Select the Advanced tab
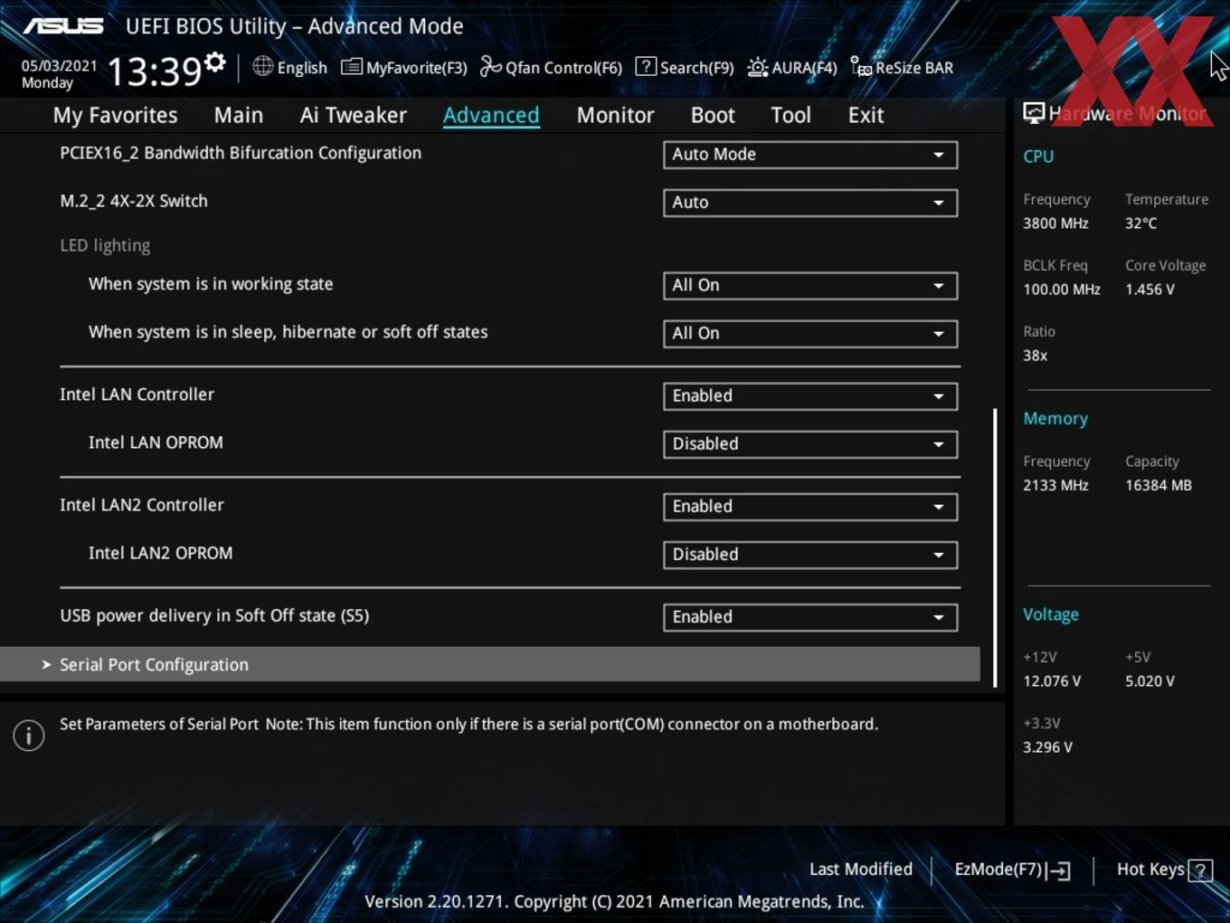The width and height of the screenshot is (1230, 923). pyautogui.click(x=491, y=115)
